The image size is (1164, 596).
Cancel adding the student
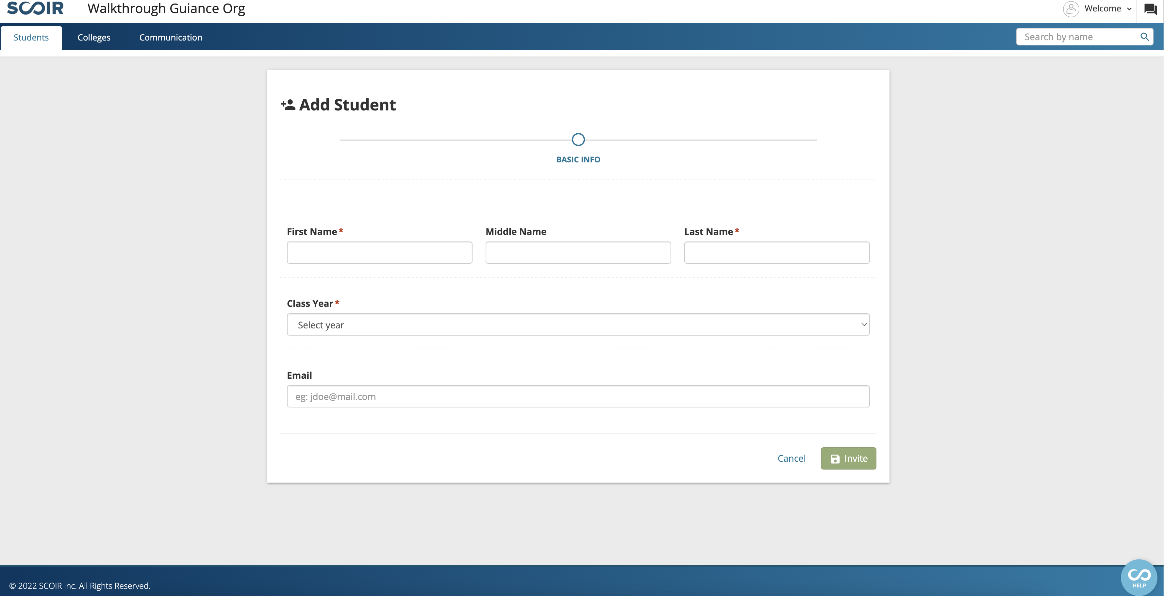[x=791, y=458]
